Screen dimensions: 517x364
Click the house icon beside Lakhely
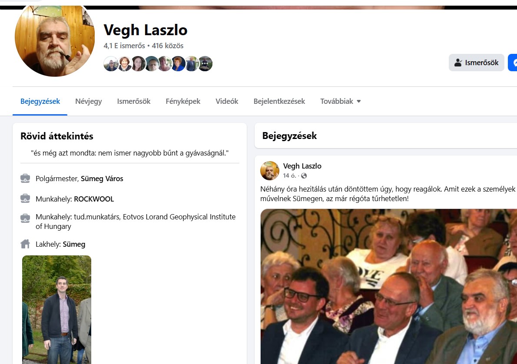25,244
